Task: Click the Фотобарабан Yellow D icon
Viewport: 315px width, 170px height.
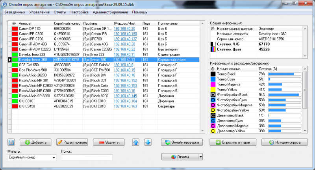Action: [213, 110]
